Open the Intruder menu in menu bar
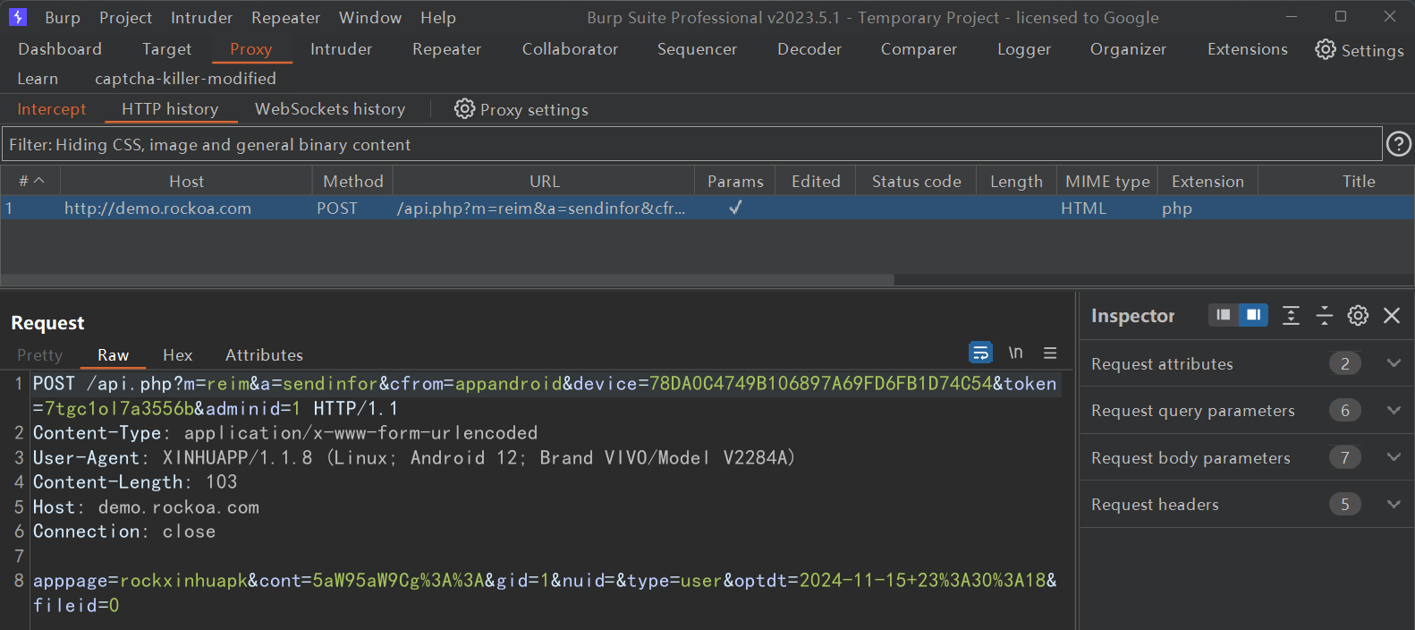This screenshot has height=630, width=1415. point(201,18)
